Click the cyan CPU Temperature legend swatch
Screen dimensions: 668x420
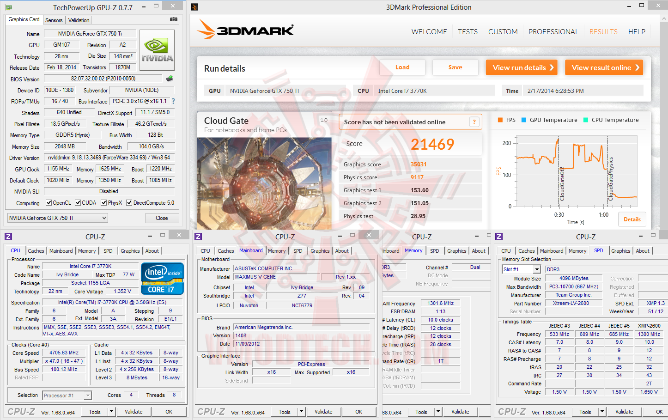click(x=586, y=120)
